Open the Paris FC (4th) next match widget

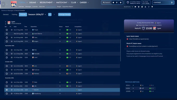[134, 3]
